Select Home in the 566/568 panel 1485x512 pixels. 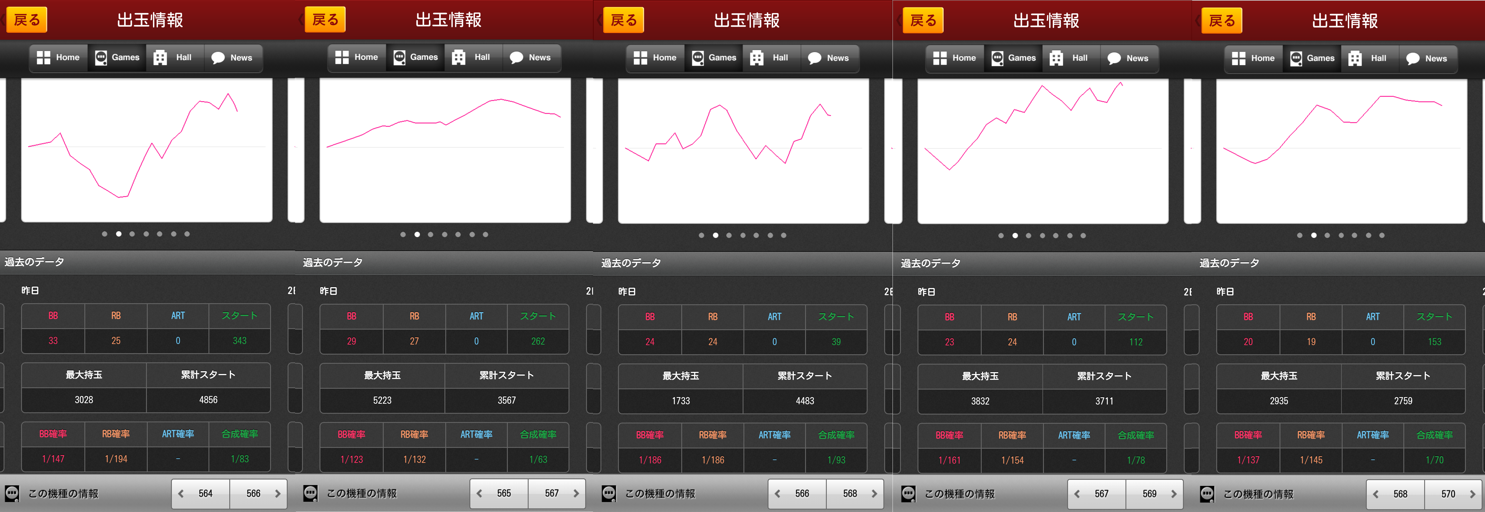pos(655,58)
